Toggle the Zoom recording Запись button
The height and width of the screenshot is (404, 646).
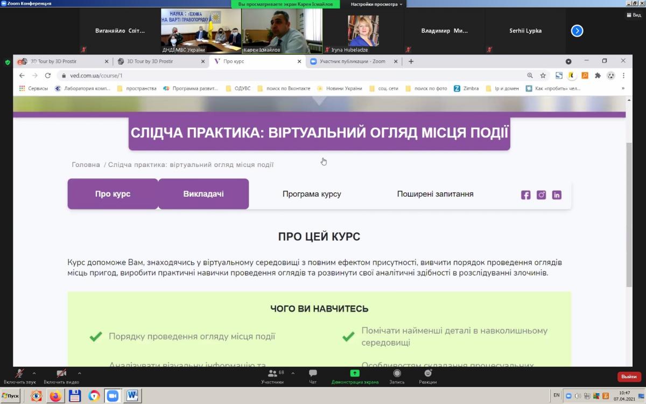click(x=397, y=376)
